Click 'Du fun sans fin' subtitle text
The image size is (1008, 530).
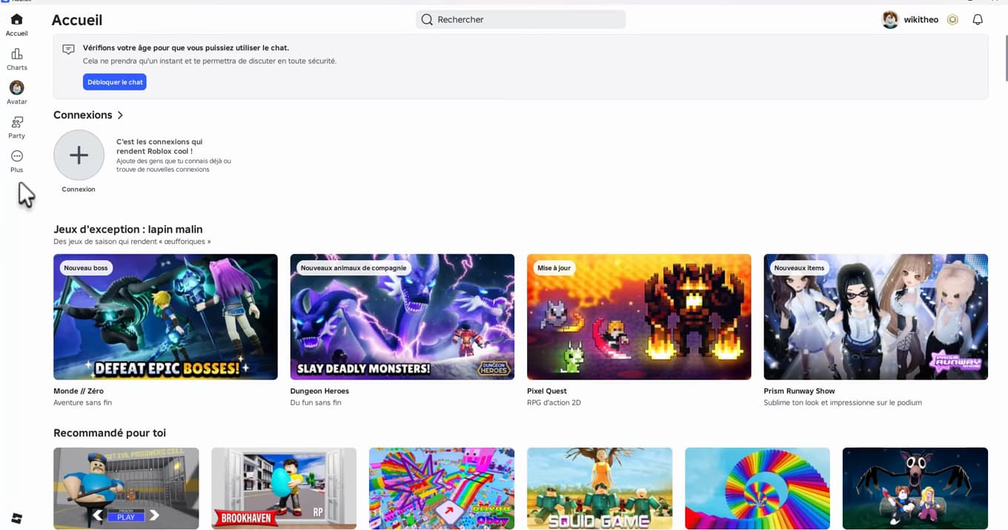point(316,403)
